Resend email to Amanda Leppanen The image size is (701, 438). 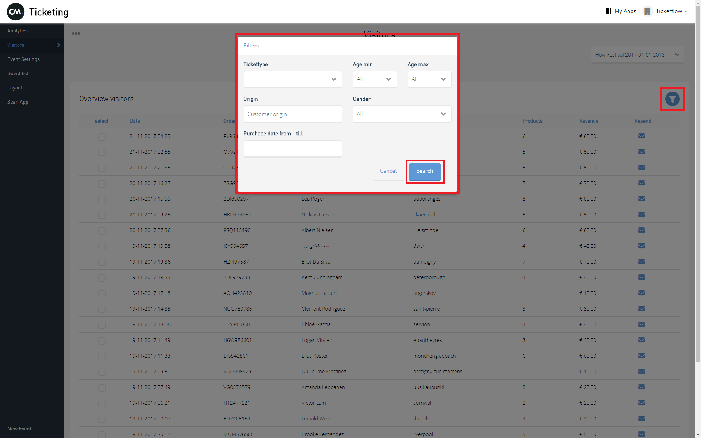(641, 387)
